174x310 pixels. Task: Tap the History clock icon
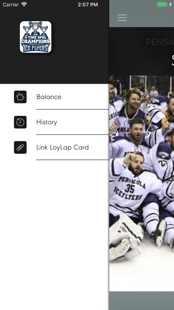point(20,122)
